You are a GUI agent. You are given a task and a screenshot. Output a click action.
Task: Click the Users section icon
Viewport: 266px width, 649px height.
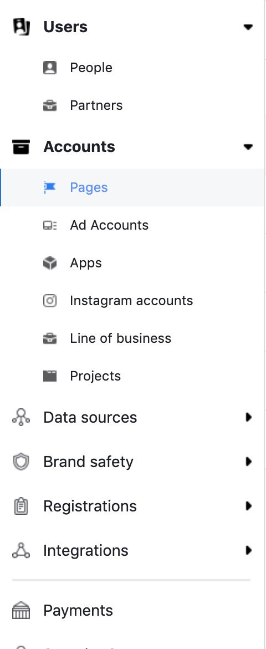[x=21, y=27]
